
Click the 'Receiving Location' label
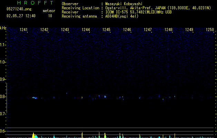tap(80, 8)
